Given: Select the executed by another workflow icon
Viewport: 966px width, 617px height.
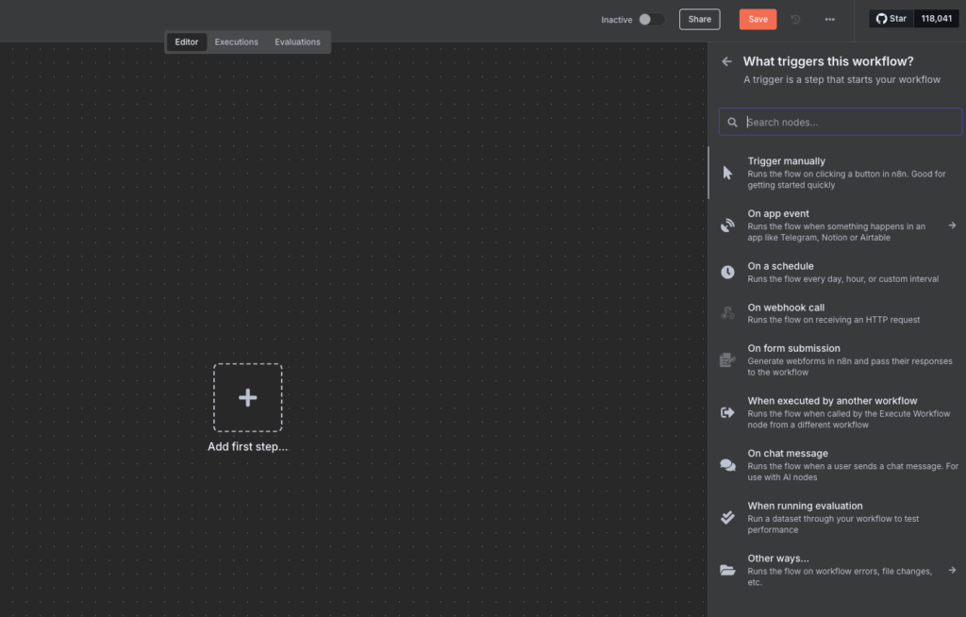Looking at the screenshot, I should 727,412.
